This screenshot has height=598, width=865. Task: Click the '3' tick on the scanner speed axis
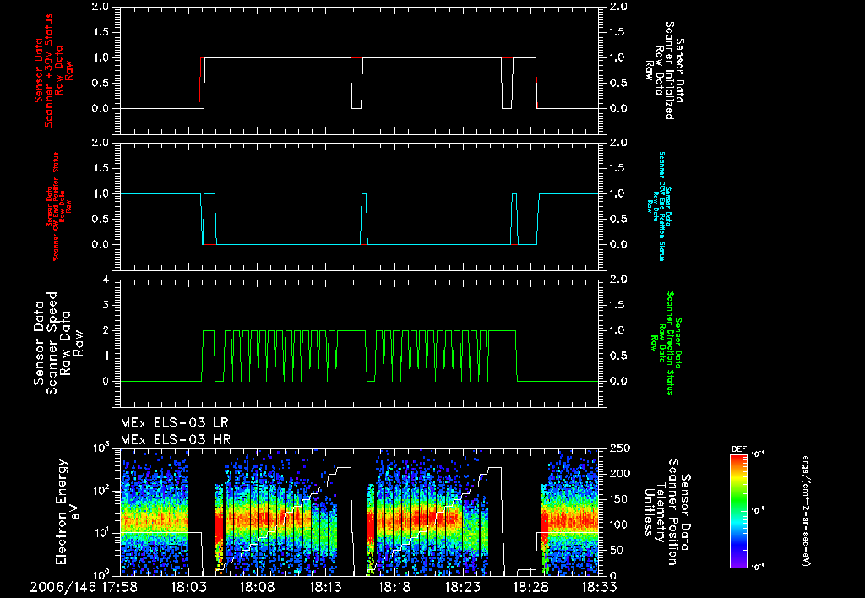[x=106, y=305]
